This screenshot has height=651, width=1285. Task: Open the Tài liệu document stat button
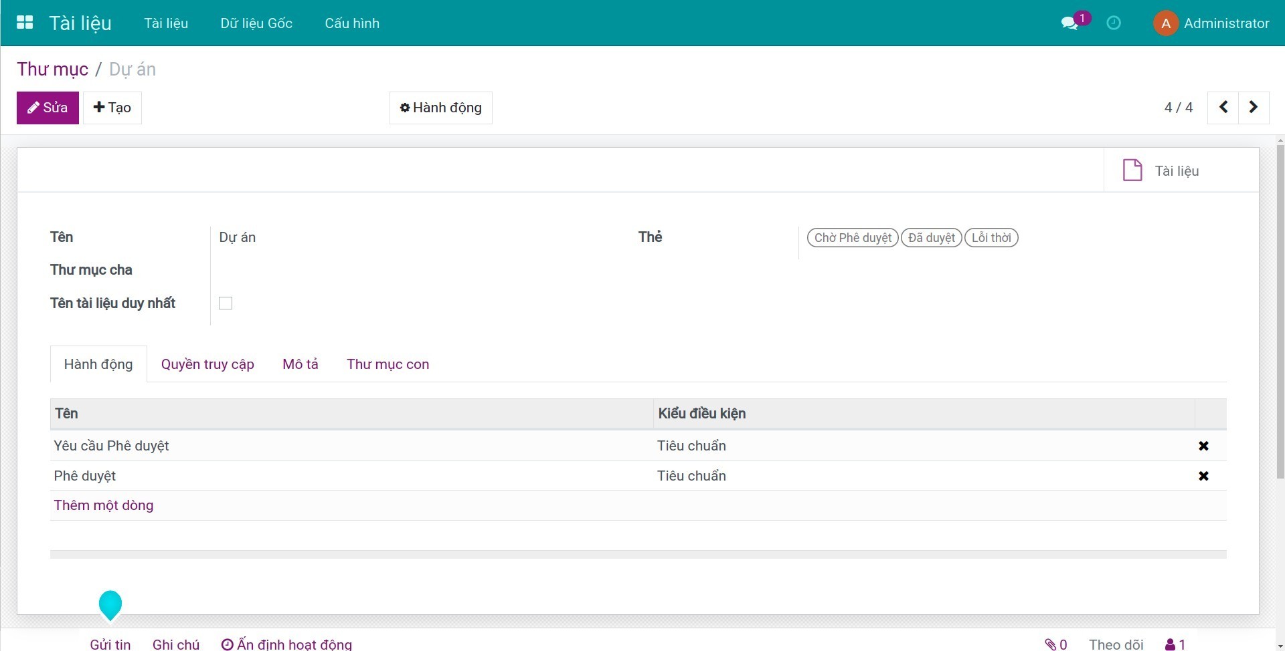point(1161,171)
